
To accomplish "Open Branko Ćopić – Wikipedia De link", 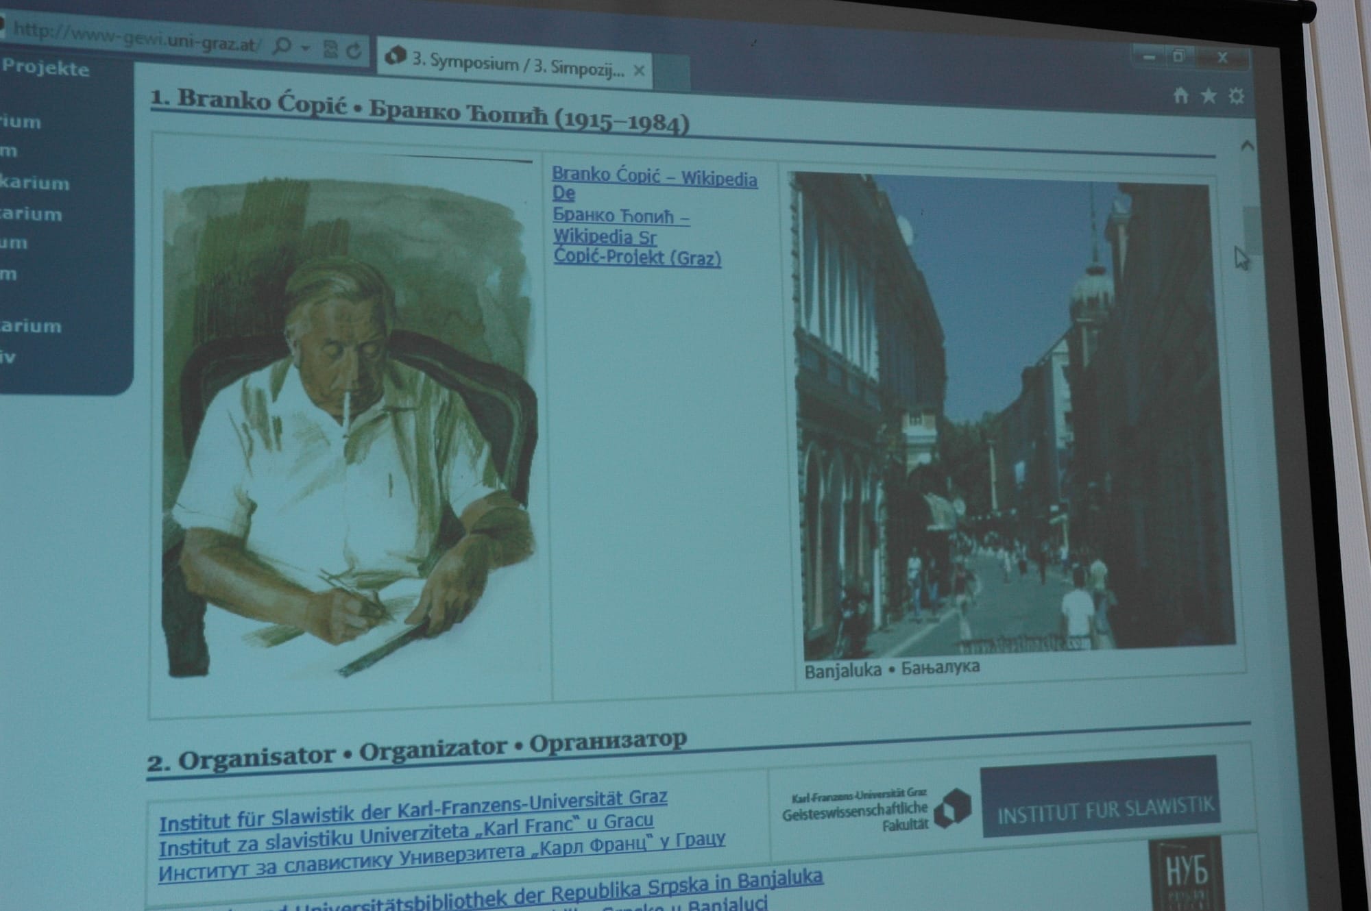I will click(x=655, y=183).
